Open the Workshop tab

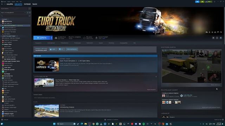click(x=111, y=43)
